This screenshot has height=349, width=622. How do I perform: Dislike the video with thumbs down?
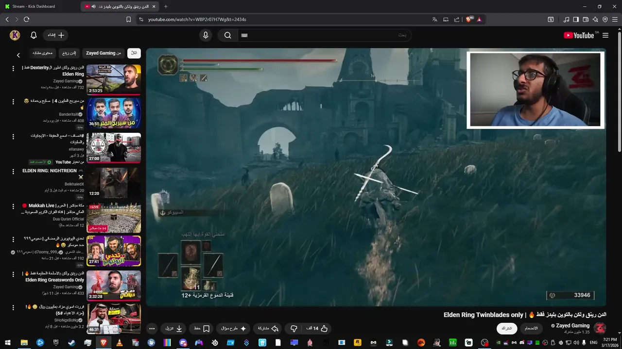click(x=294, y=328)
